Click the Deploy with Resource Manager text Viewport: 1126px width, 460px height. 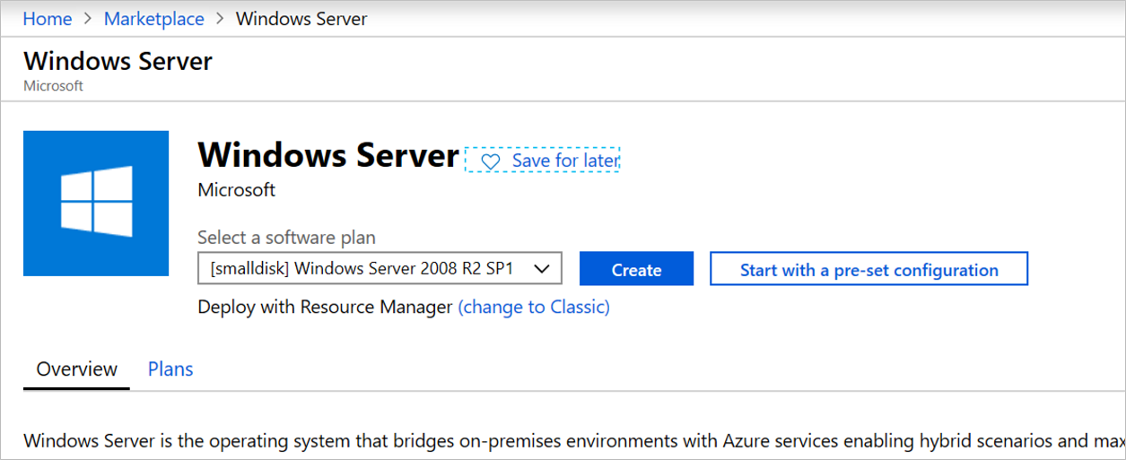(x=325, y=308)
